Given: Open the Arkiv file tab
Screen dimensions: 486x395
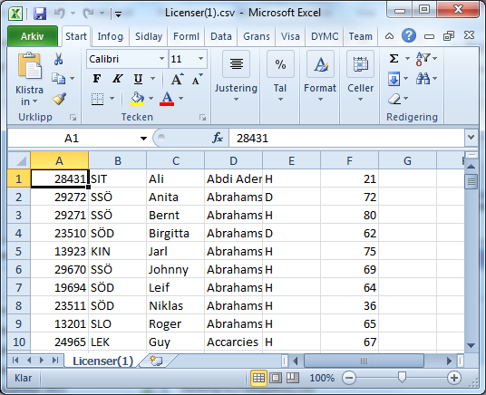Looking at the screenshot, I should [33, 36].
